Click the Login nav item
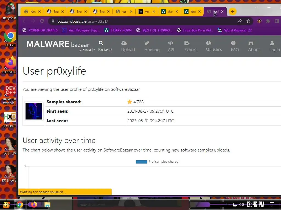Viewport: 281px width, 210px height. tap(274, 46)
